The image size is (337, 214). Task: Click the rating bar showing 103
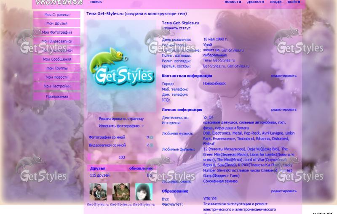[x=121, y=157]
